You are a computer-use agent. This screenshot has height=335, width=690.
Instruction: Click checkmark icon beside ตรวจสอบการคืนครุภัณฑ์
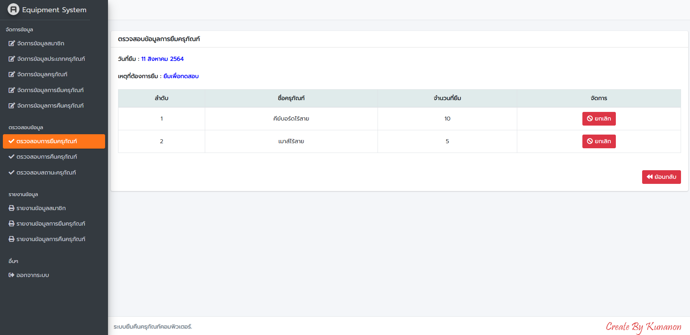pyautogui.click(x=12, y=157)
